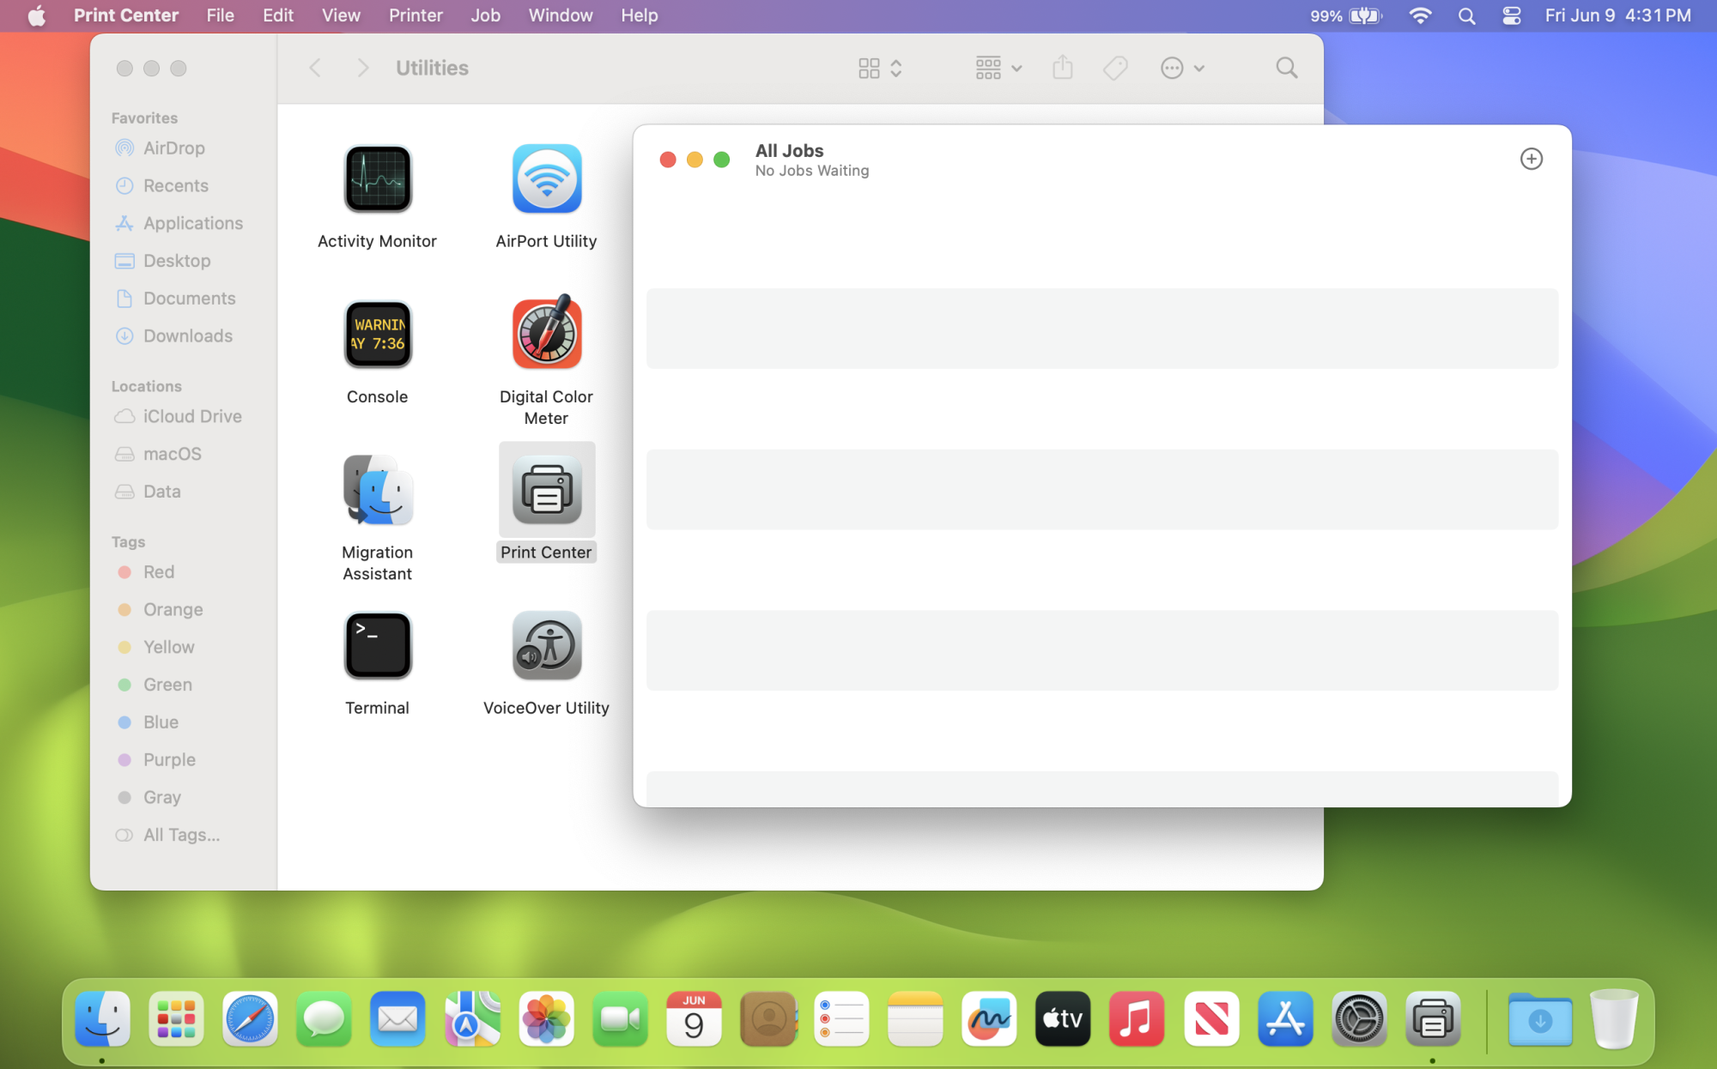
Task: Select the Console app icon
Action: [x=378, y=334]
